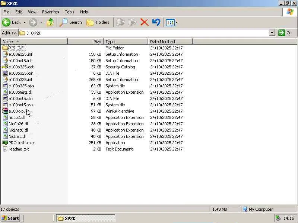Select the readme.txt document icon
Viewport: 298px width, 223px height.
(5, 149)
